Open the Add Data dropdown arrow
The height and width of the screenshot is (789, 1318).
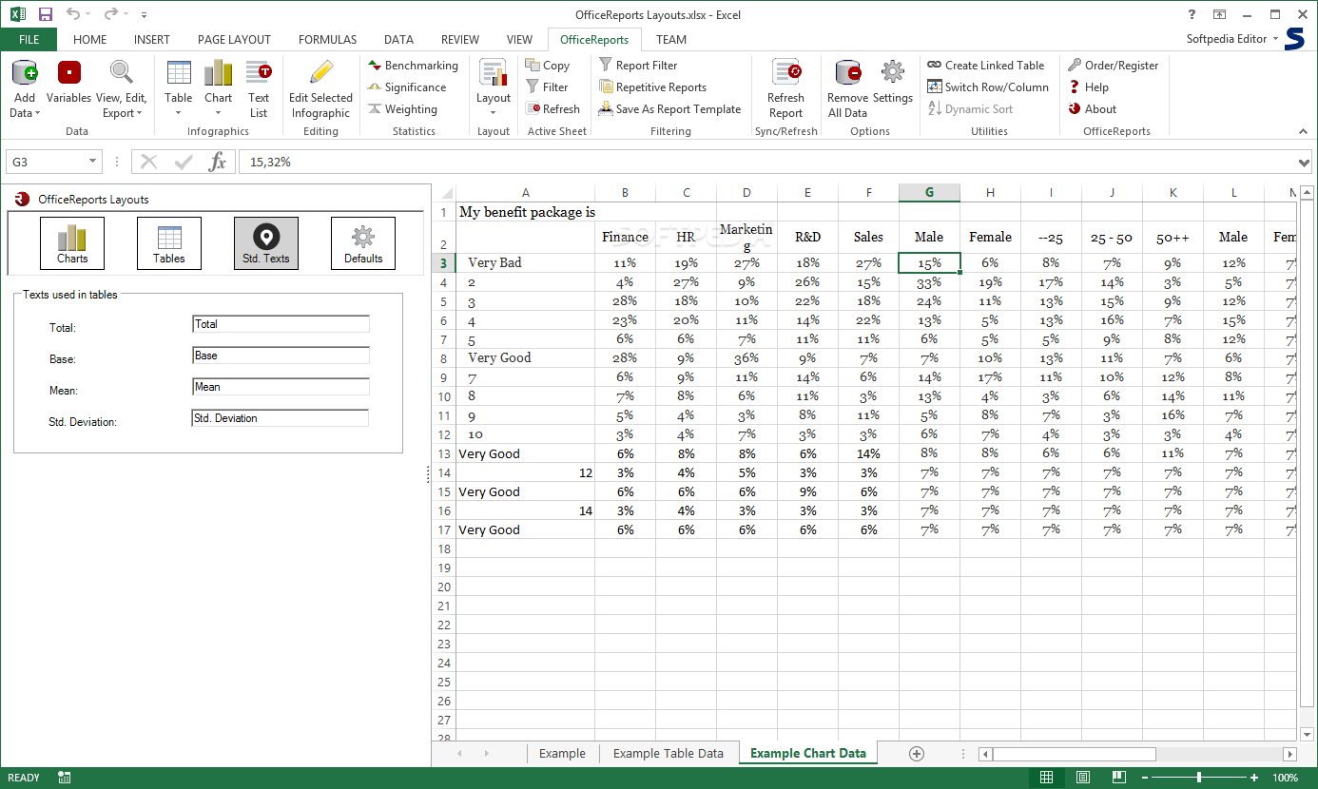tap(38, 114)
